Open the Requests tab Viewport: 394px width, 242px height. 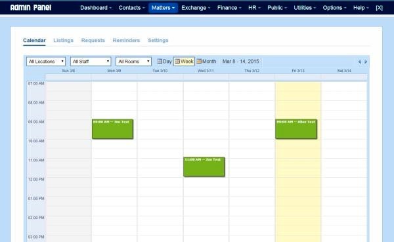coord(93,40)
